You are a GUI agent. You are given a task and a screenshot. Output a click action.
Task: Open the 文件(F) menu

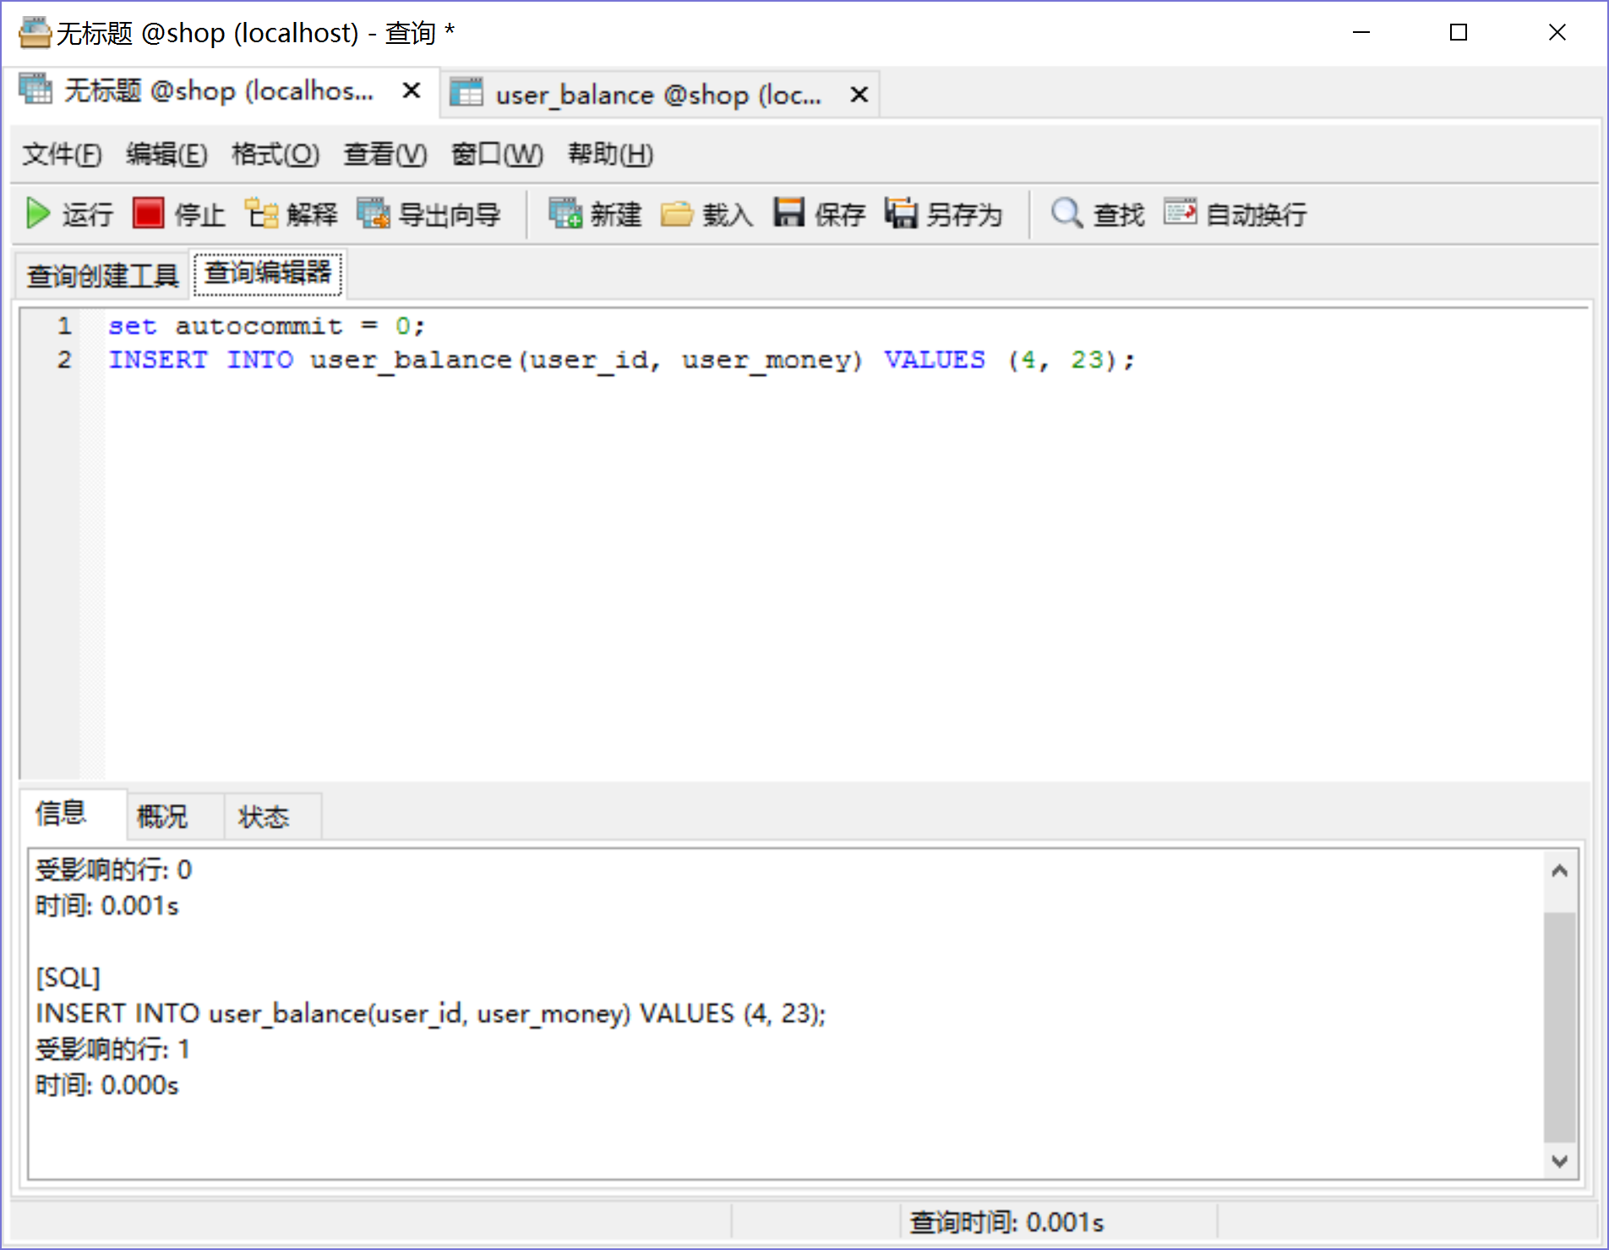(62, 154)
